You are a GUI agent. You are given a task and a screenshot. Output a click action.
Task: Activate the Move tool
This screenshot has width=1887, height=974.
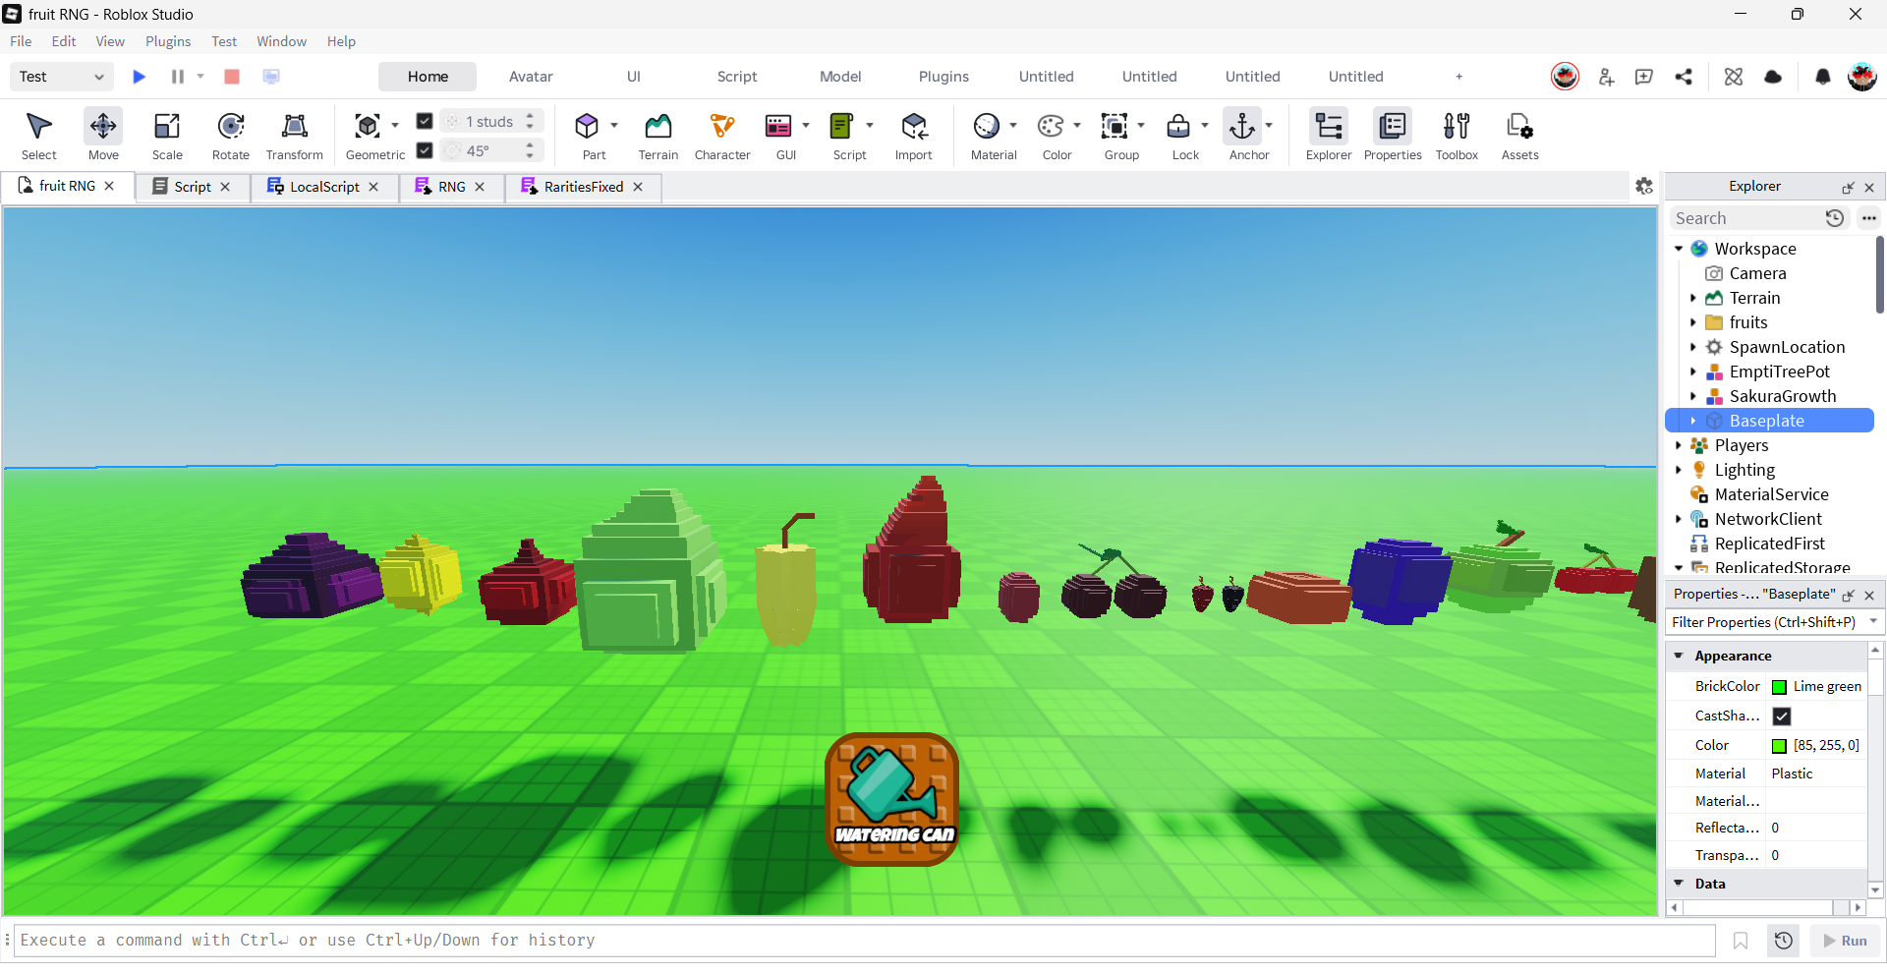pyautogui.click(x=103, y=135)
